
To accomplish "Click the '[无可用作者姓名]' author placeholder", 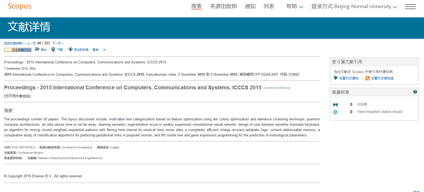I will tap(17, 96).
